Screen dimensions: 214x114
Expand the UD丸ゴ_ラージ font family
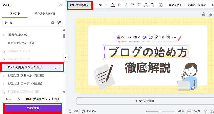click(4, 84)
